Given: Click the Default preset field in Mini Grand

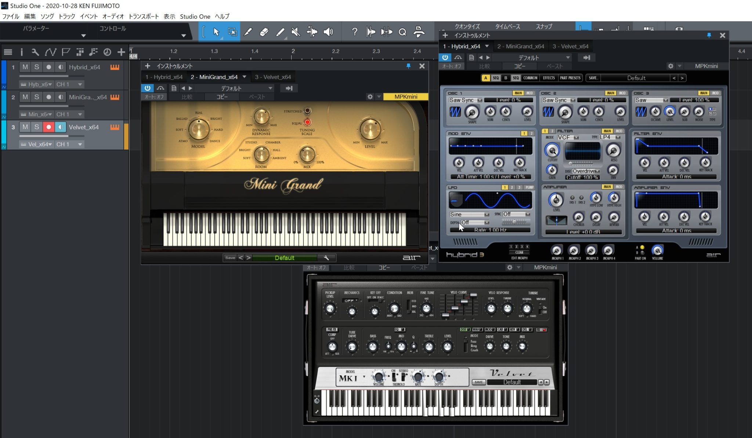Looking at the screenshot, I should [x=285, y=258].
